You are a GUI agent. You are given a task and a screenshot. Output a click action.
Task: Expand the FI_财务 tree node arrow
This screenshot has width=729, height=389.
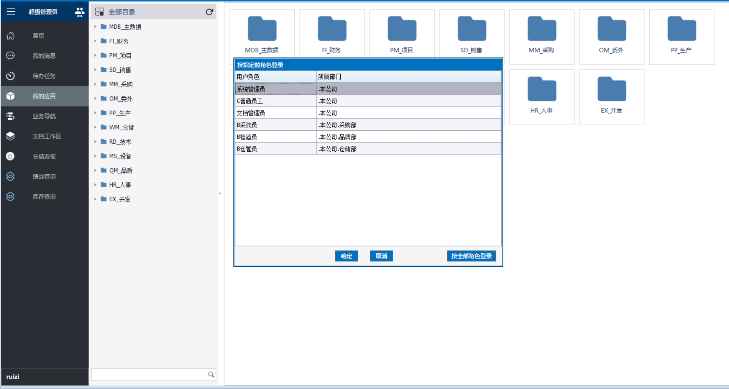tap(95, 41)
